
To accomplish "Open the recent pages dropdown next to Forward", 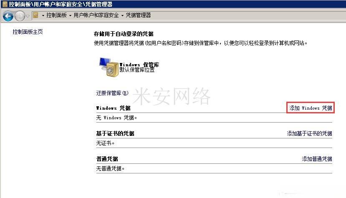I will click(28, 16).
